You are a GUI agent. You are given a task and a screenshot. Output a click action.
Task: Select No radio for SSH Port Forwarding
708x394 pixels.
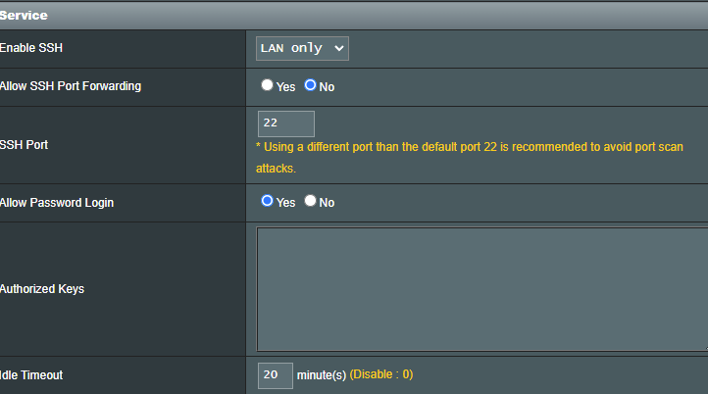310,85
